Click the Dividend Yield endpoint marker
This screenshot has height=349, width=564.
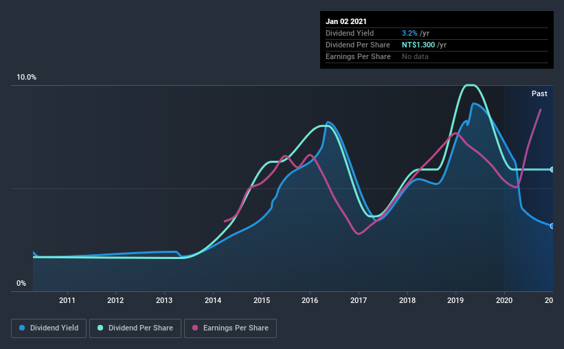tap(552, 226)
